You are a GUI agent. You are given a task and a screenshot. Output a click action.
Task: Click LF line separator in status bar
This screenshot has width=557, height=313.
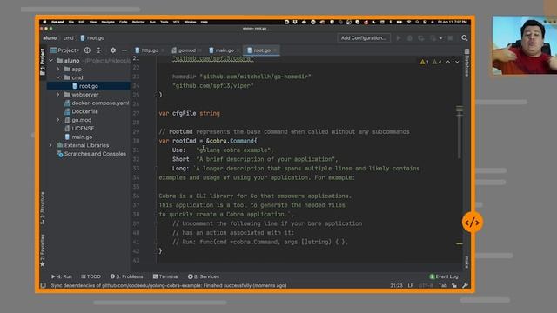[x=410, y=285]
